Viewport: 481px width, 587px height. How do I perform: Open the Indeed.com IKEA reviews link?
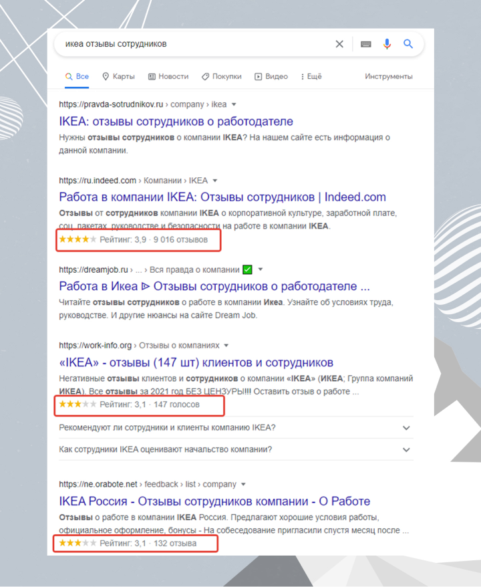222,197
